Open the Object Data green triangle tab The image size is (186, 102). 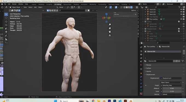click(141, 90)
